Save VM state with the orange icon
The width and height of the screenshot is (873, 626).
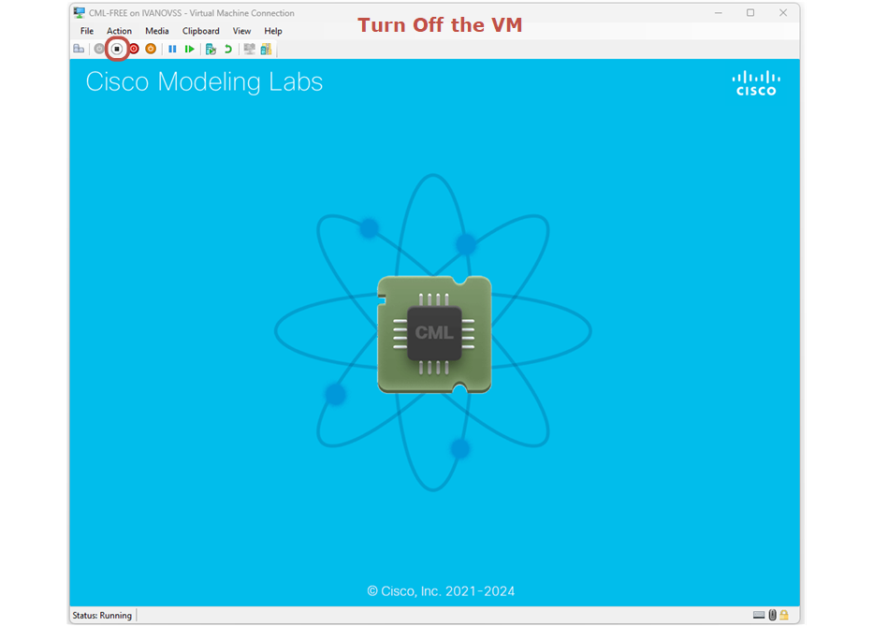[x=151, y=49]
